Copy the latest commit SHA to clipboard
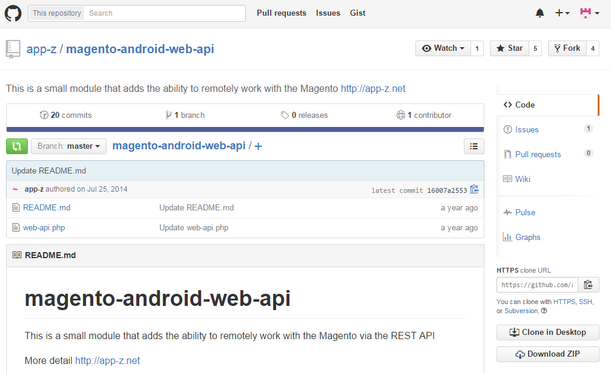Screen dimensions: 611x373 click(474, 190)
